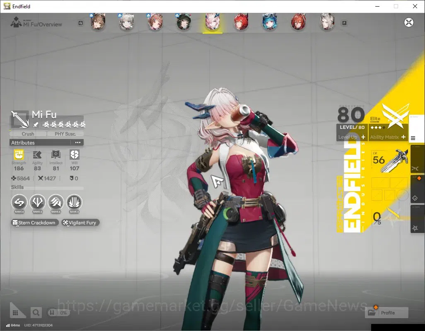This screenshot has width=425, height=331.
Task: Click the magnifier search icon at bottom
Action: [x=36, y=313]
